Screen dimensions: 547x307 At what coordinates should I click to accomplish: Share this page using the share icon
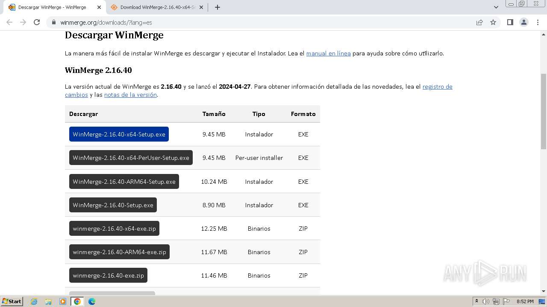(479, 22)
